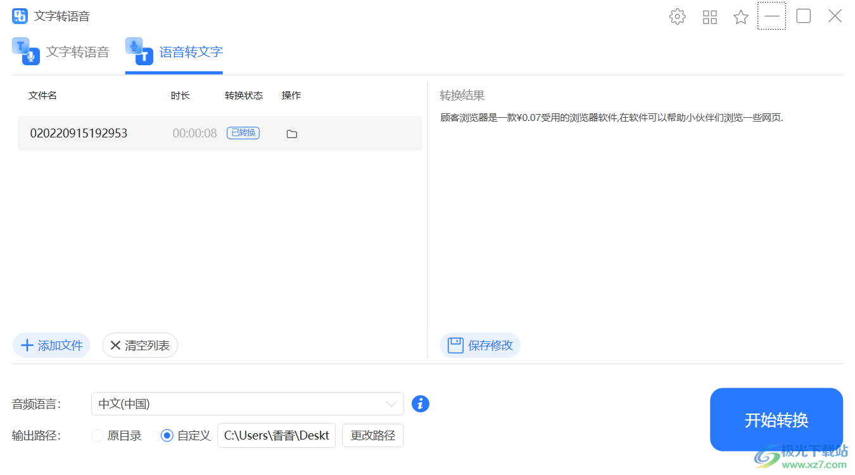Select the 原目录 radio option
855x475 pixels.
117,436
